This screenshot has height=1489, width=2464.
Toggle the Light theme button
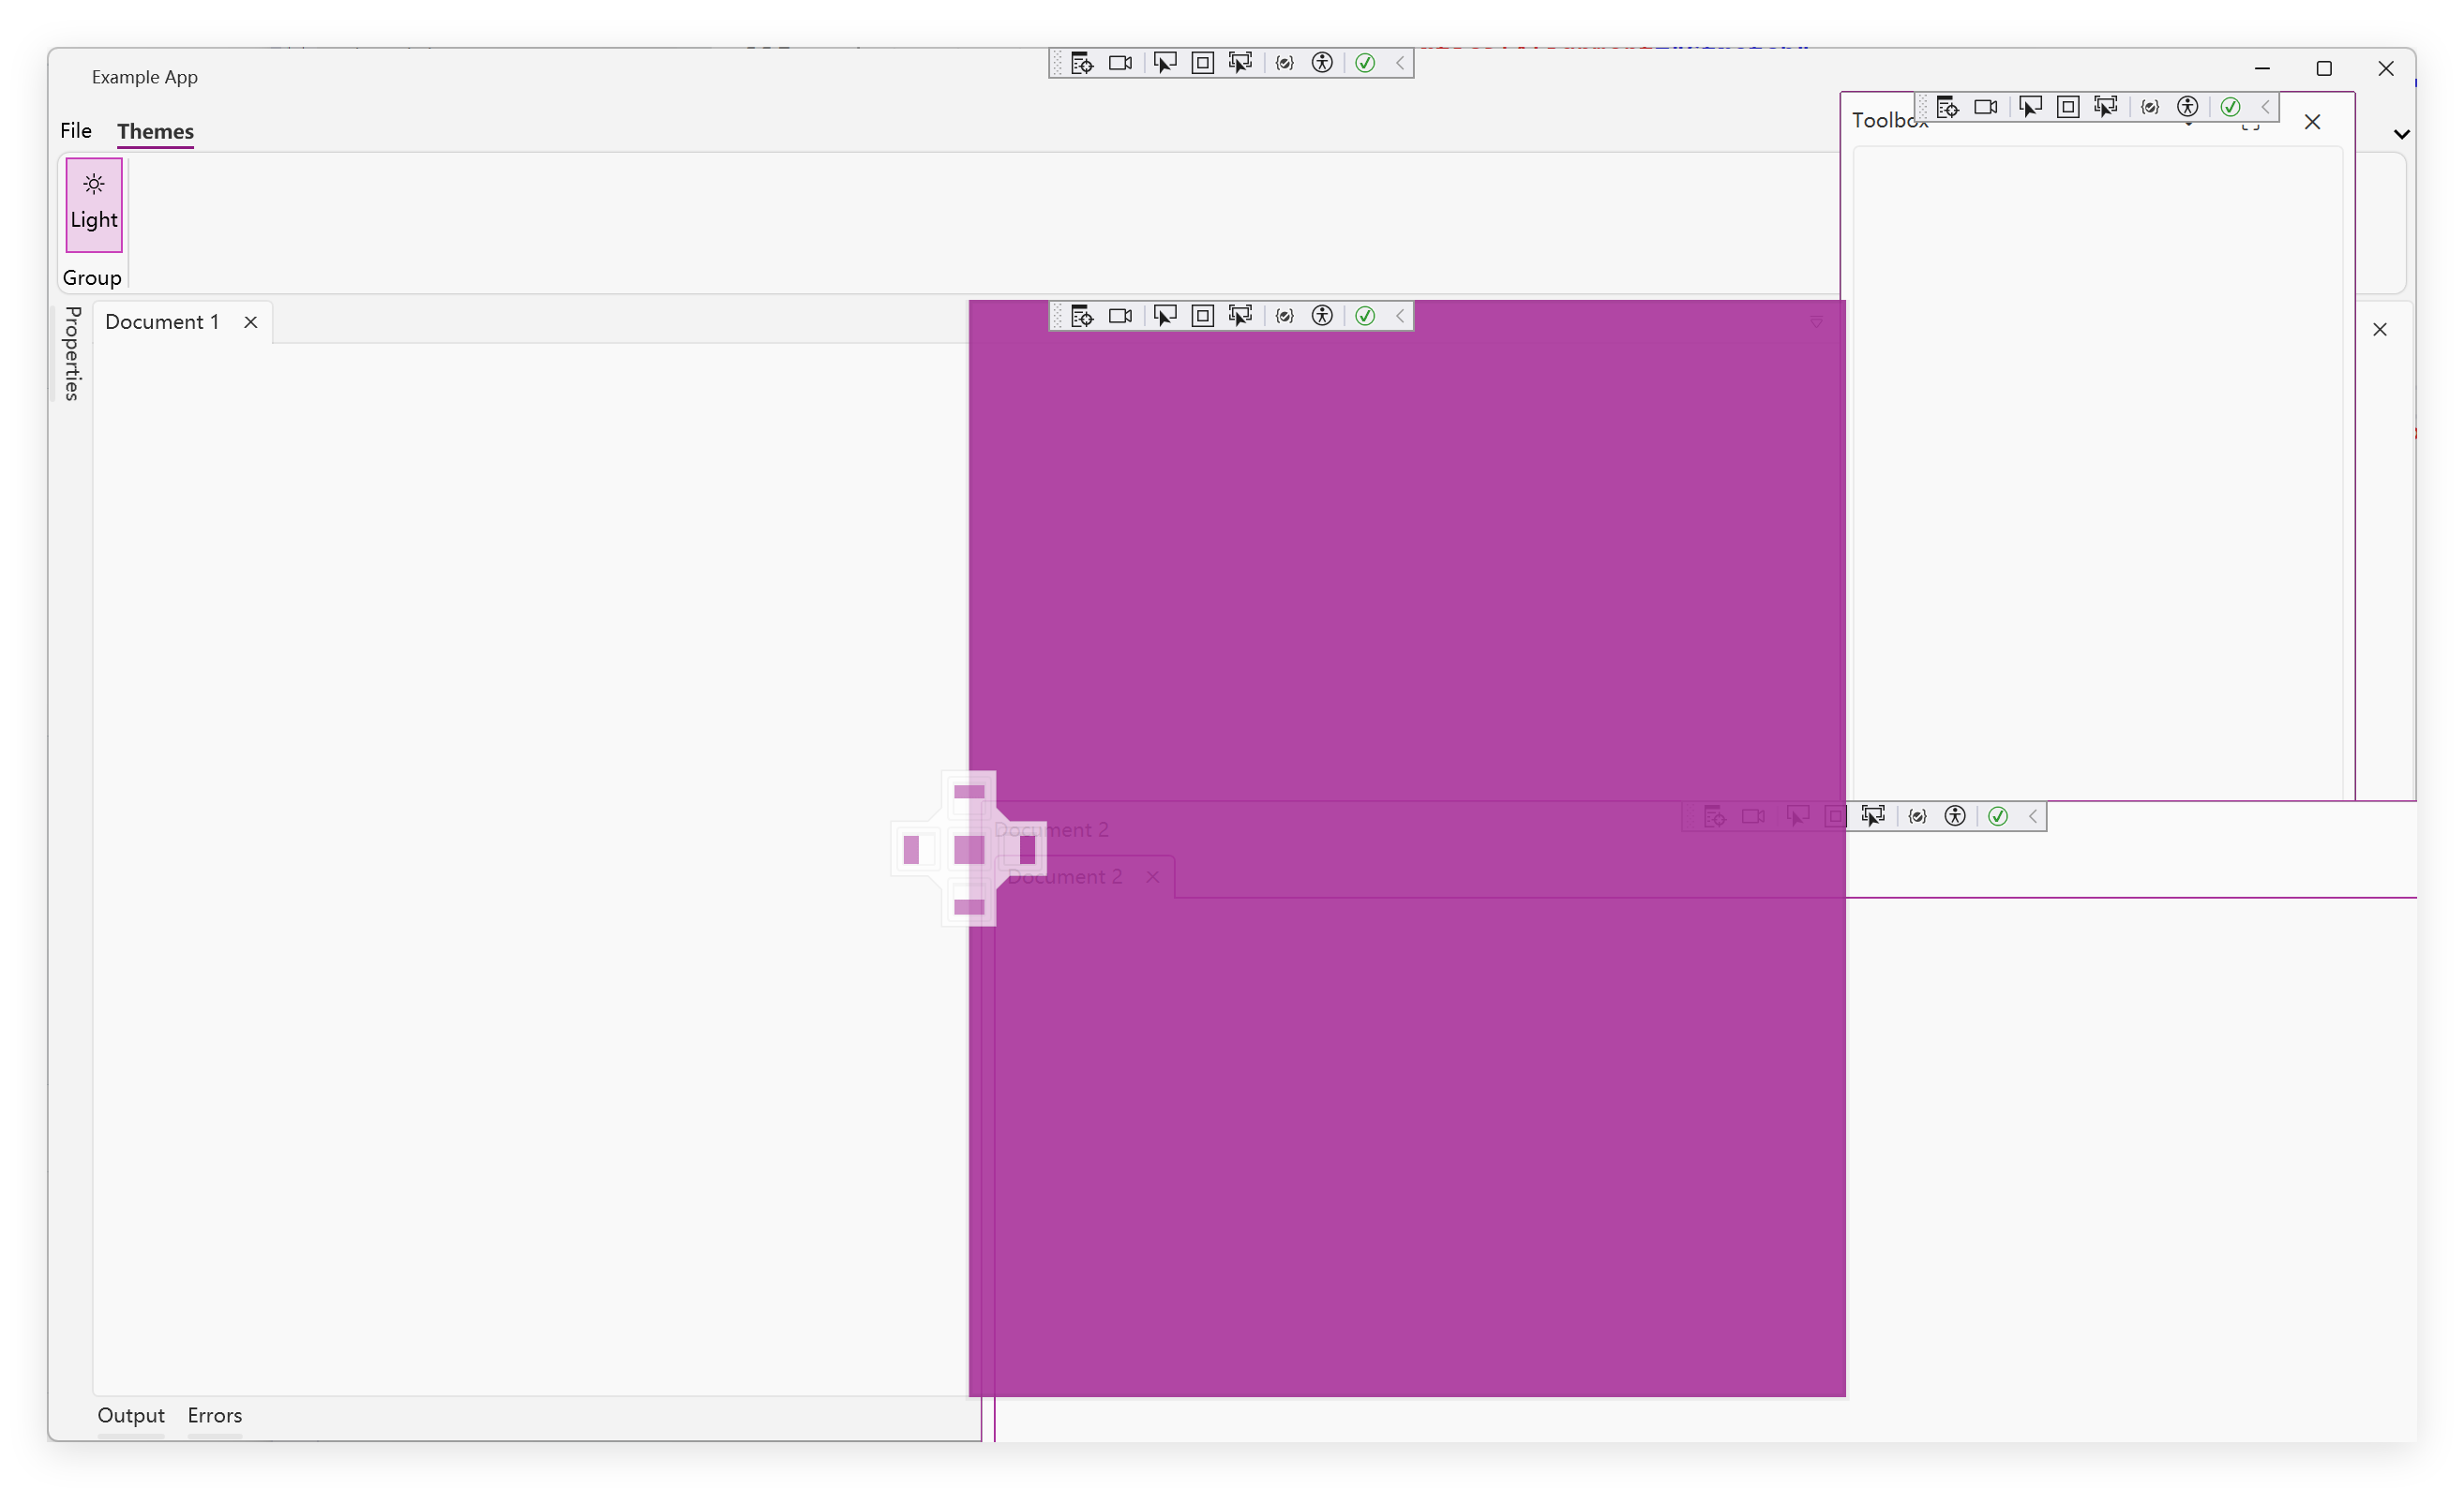pyautogui.click(x=94, y=205)
